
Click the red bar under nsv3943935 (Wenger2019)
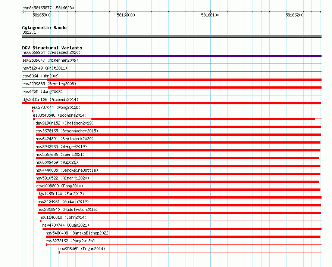(178, 150)
